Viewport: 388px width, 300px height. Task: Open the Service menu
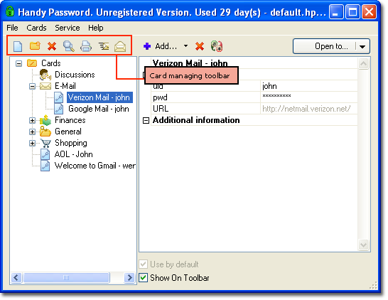click(68, 28)
